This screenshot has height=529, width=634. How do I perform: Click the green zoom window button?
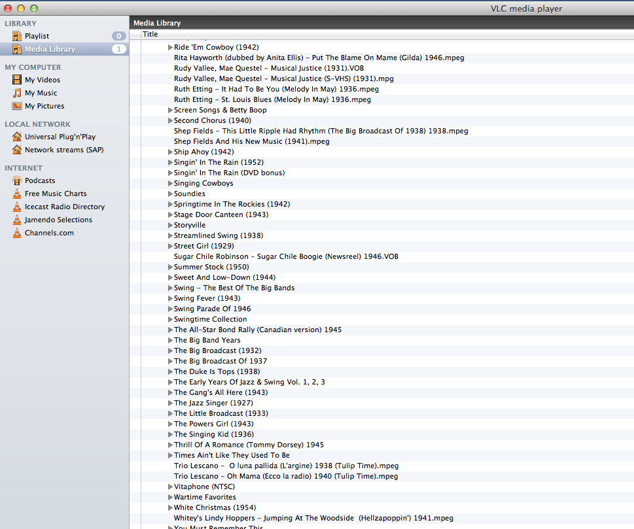[x=34, y=8]
